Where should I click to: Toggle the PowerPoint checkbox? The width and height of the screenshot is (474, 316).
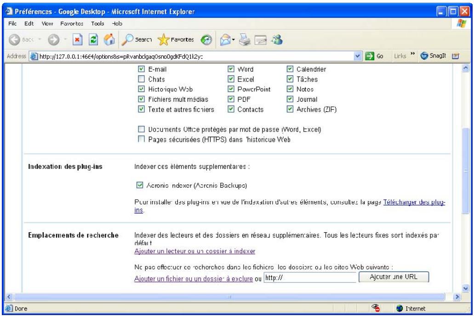pyautogui.click(x=231, y=89)
